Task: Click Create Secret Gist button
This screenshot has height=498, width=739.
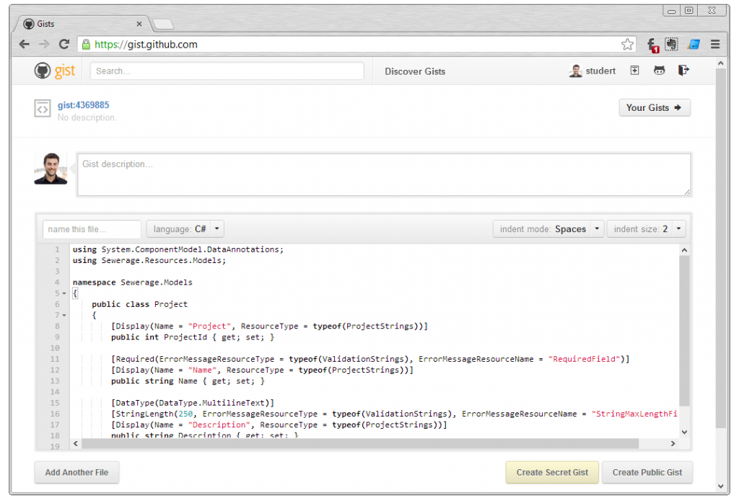Action: 552,472
